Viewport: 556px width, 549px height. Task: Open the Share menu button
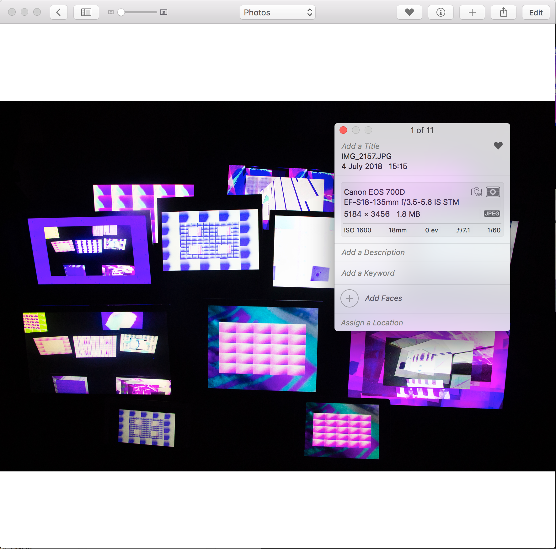pos(503,12)
